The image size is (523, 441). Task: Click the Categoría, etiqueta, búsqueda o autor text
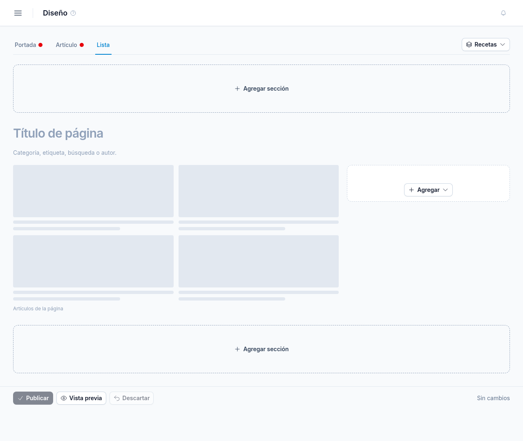coord(65,153)
